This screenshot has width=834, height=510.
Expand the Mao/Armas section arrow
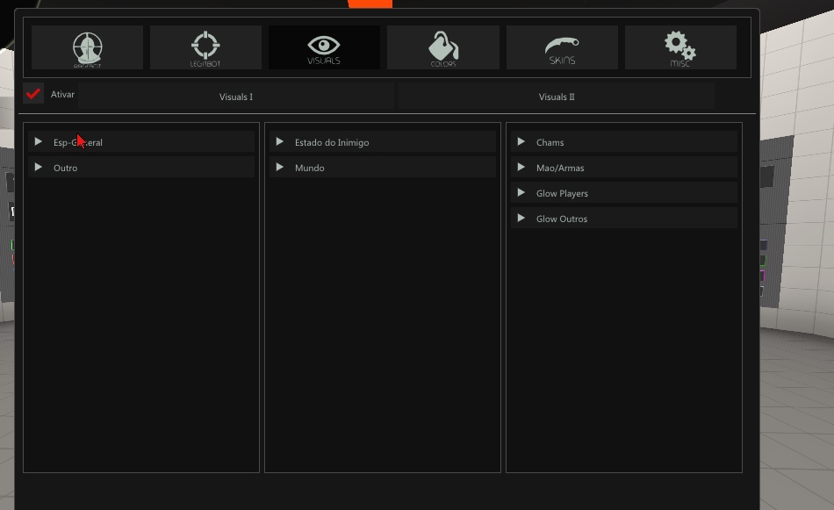(x=521, y=167)
